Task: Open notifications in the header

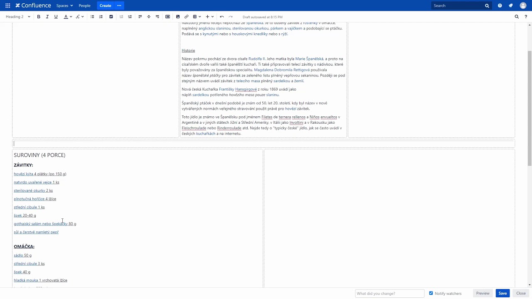Action: 511,5
